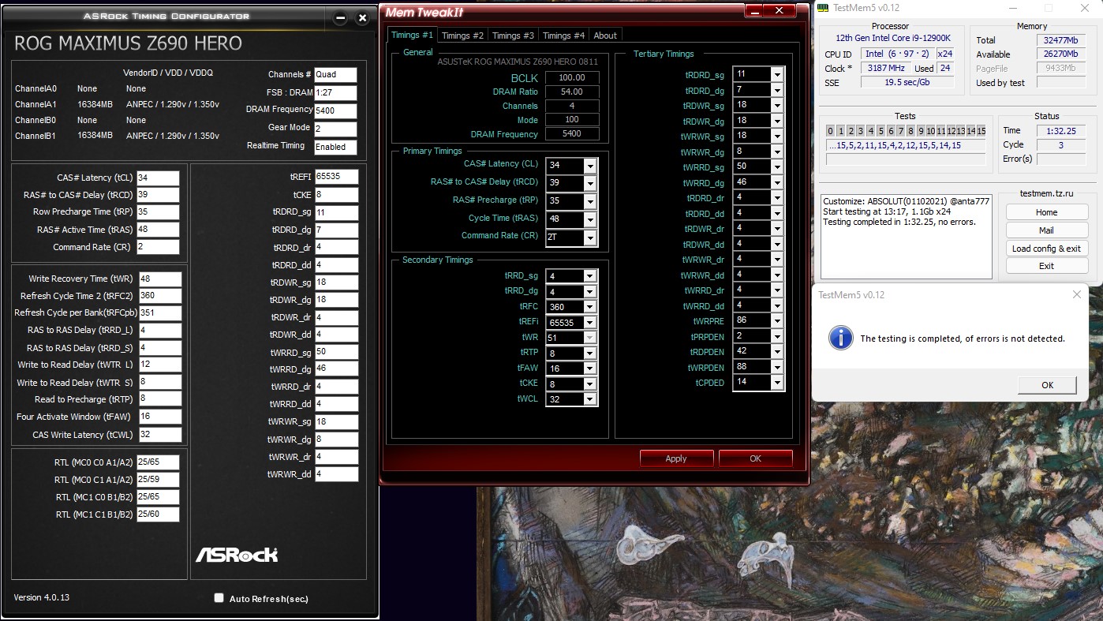Click the Four Activate Window (tFAW) field in ASRock
Image resolution: width=1103 pixels, height=621 pixels.
pos(160,417)
